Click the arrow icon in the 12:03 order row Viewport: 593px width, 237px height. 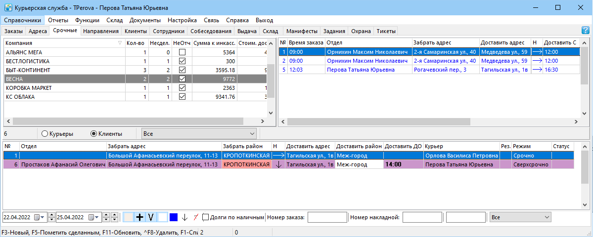[537, 70]
